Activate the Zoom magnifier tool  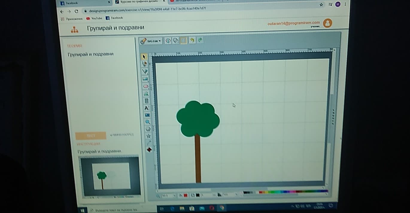147,122
